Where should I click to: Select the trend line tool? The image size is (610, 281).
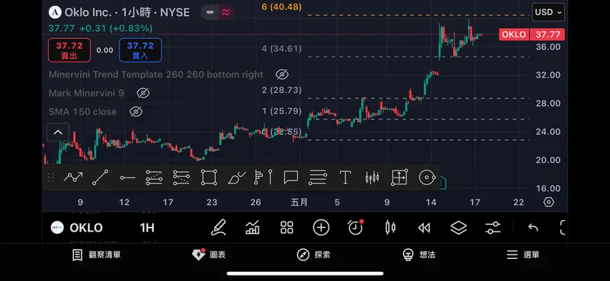(x=101, y=177)
